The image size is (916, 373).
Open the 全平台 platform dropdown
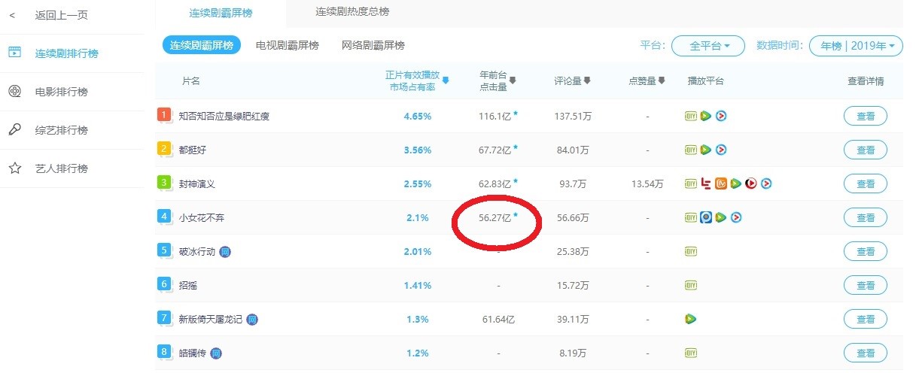pyautogui.click(x=708, y=46)
